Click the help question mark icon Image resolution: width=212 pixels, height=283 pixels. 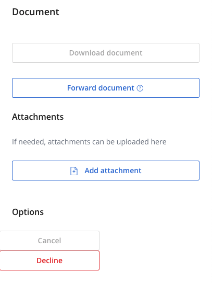140,88
